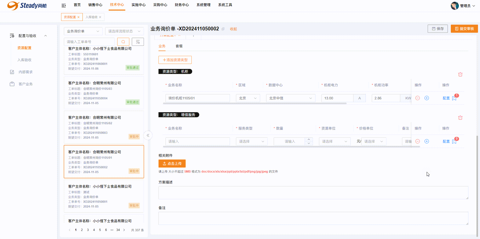Click the Steady logo
Screen dimensions: 480x239
27,6
